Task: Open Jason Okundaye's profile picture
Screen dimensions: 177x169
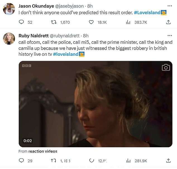Action: [9, 9]
